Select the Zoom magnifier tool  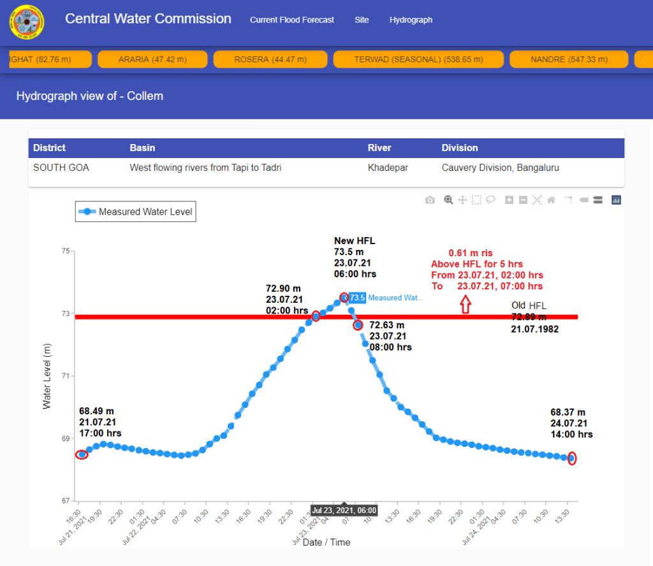(x=448, y=200)
